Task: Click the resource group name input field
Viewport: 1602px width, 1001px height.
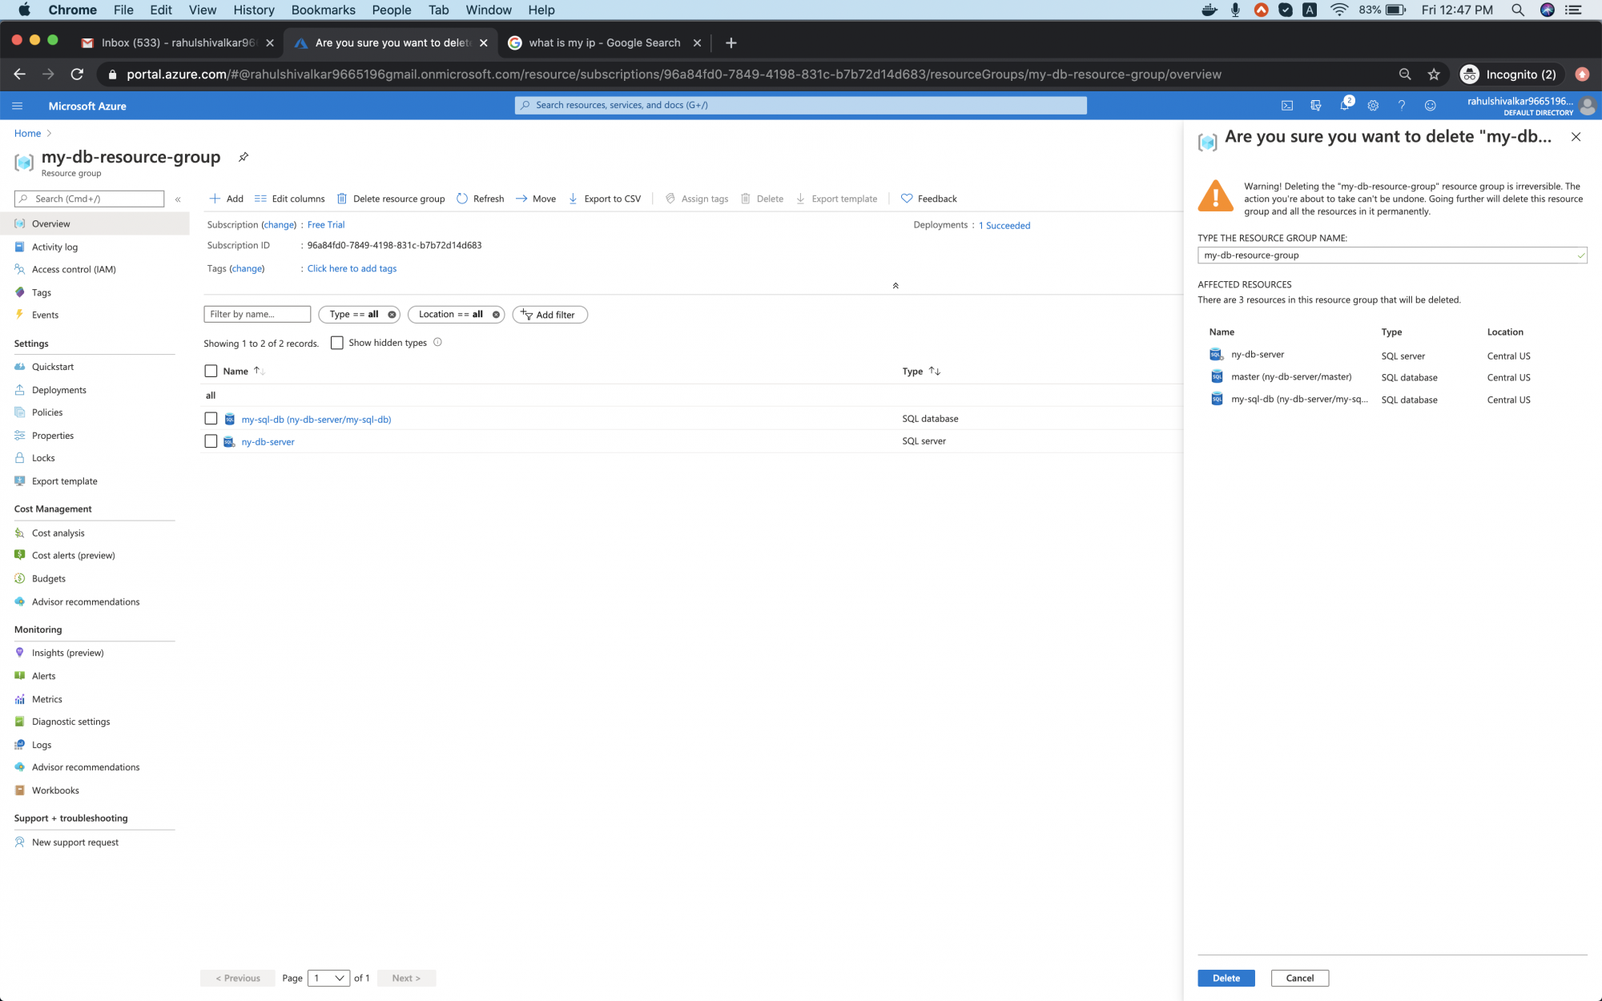Action: (1390, 255)
